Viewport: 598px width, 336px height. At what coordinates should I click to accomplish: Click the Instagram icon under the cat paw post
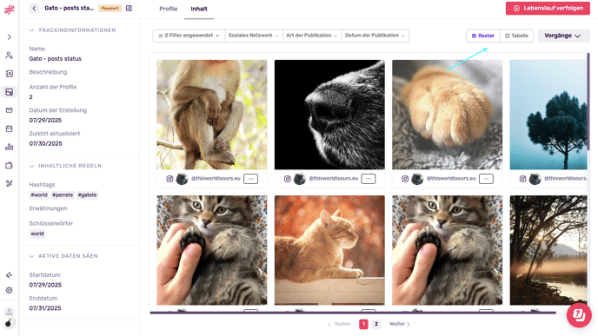(x=405, y=179)
